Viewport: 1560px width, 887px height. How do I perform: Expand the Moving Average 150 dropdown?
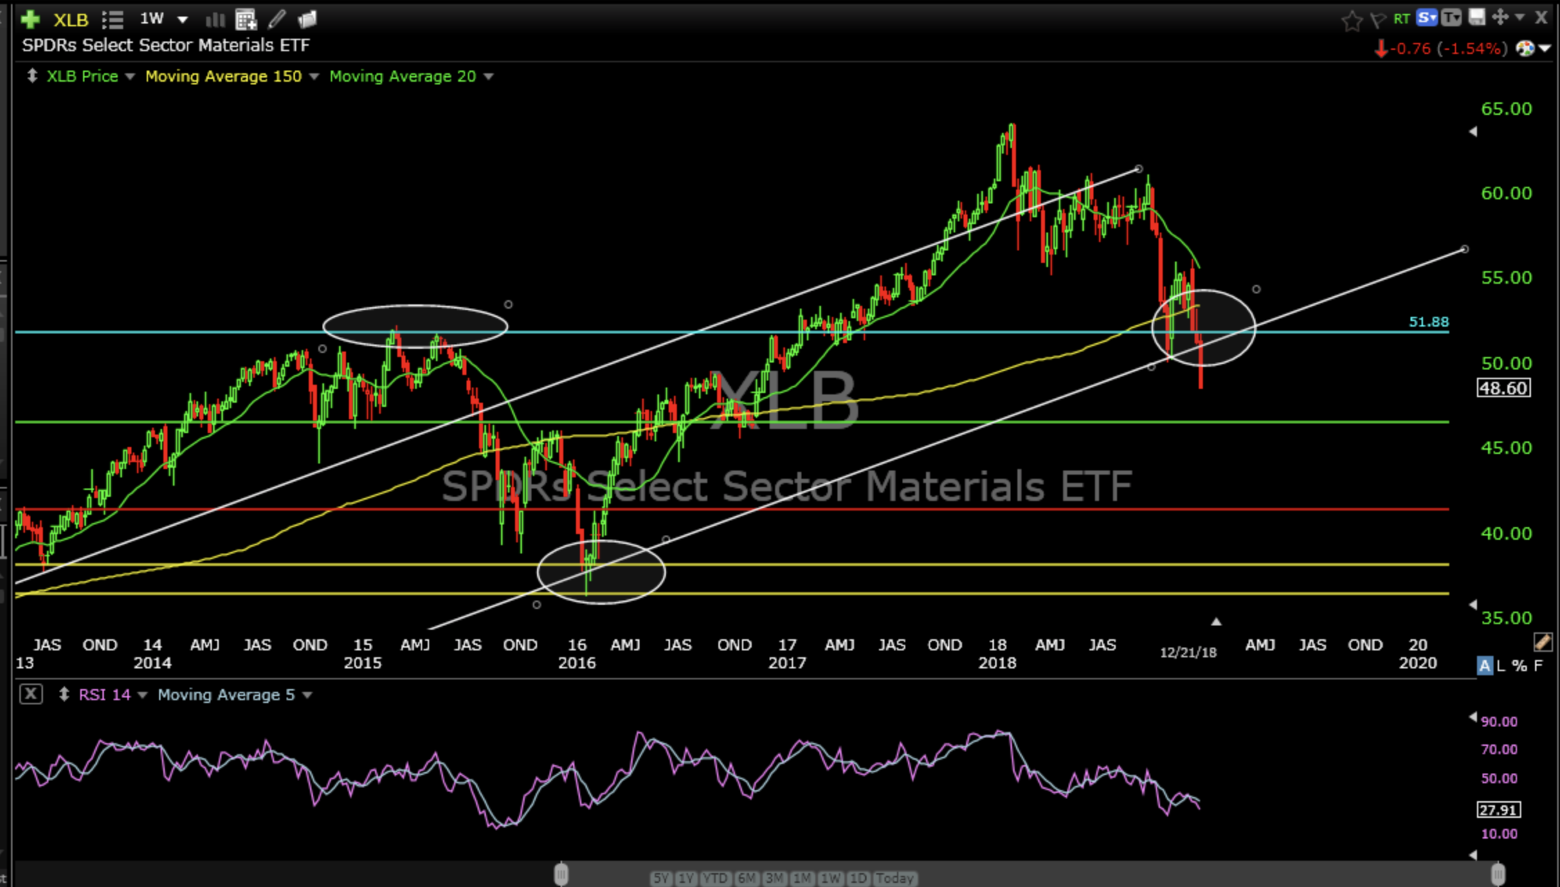click(x=314, y=76)
